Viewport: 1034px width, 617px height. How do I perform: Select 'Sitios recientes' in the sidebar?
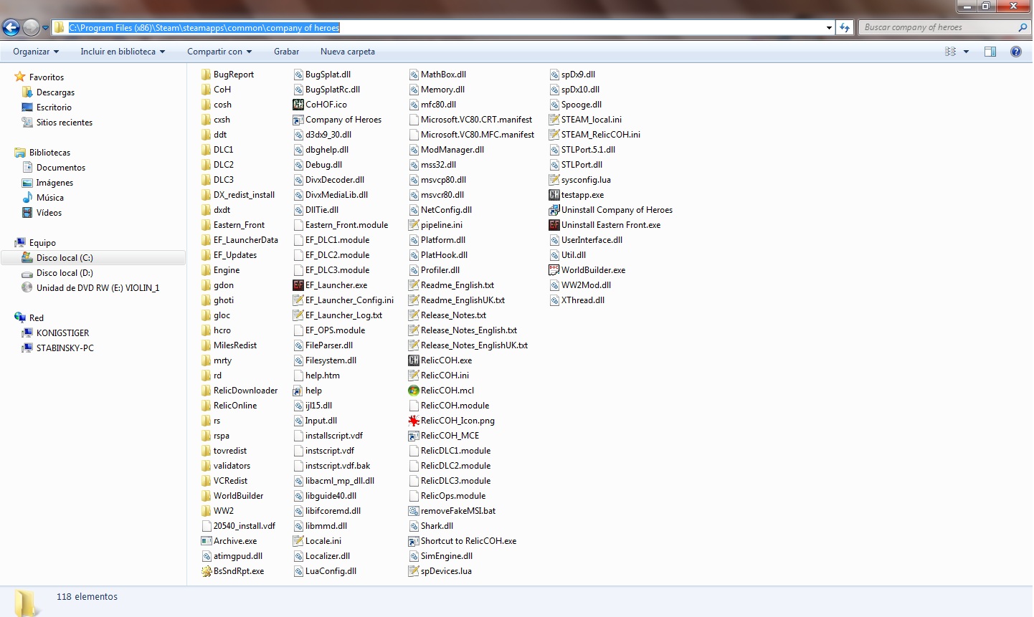pos(65,123)
